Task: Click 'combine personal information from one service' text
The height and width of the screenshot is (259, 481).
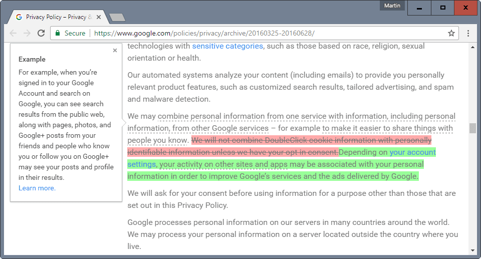Action: [242, 116]
